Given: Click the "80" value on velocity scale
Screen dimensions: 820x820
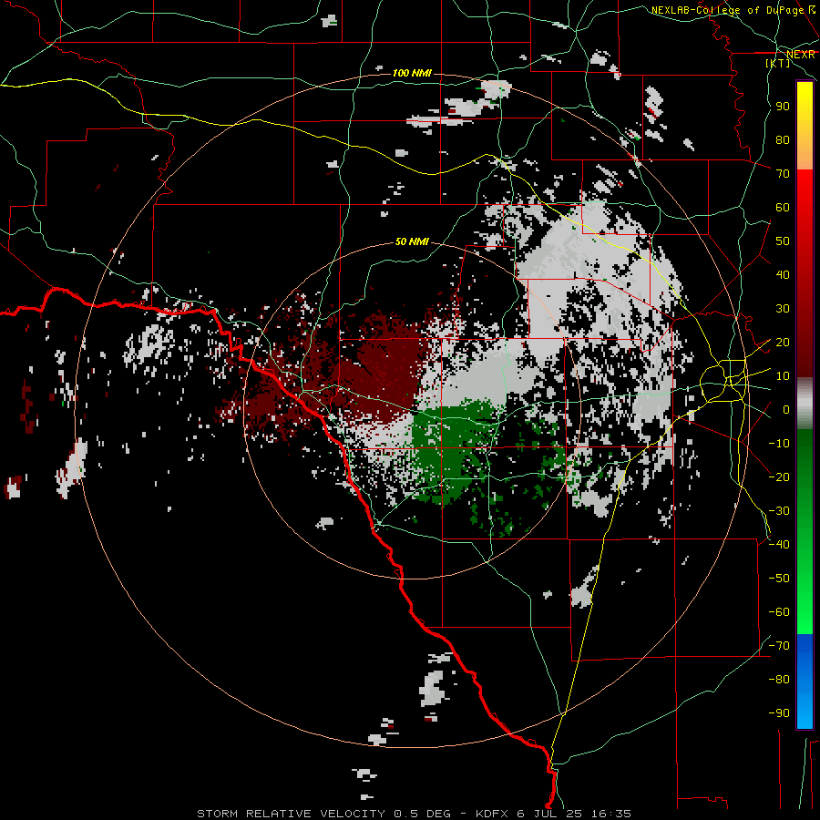Looking at the screenshot, I should tap(783, 140).
